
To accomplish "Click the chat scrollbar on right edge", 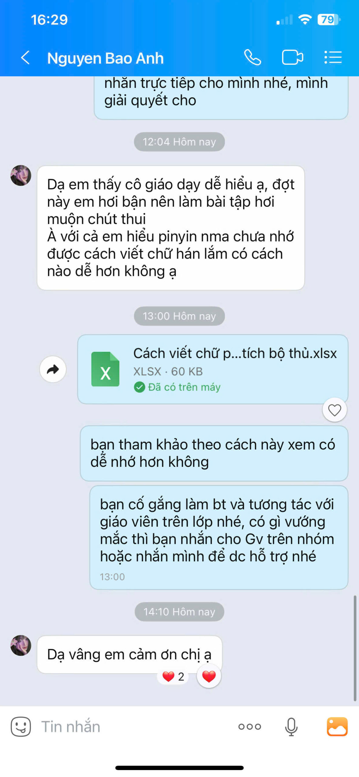I will (x=355, y=648).
